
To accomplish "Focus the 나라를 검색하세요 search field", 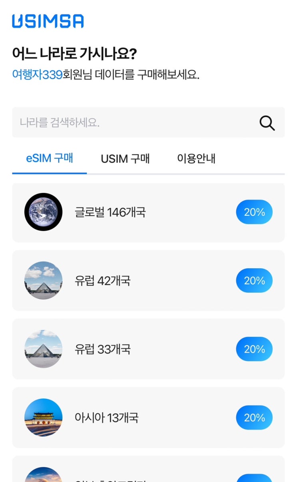I will 132,122.
